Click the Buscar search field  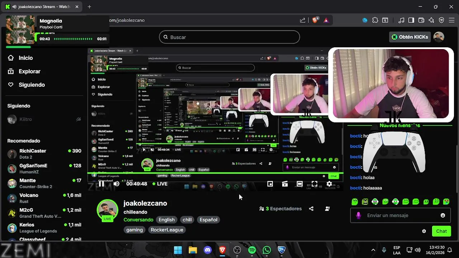[229, 37]
